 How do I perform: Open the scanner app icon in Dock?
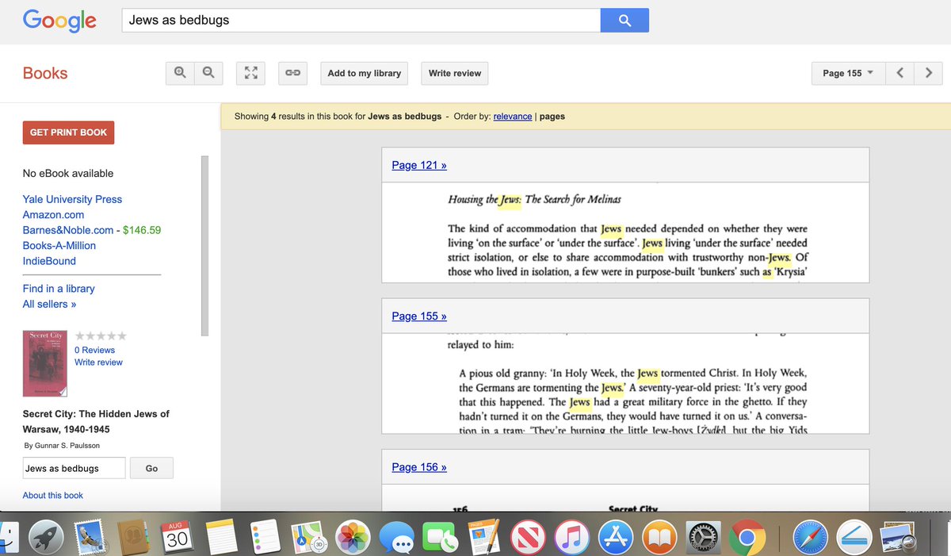pyautogui.click(x=854, y=539)
